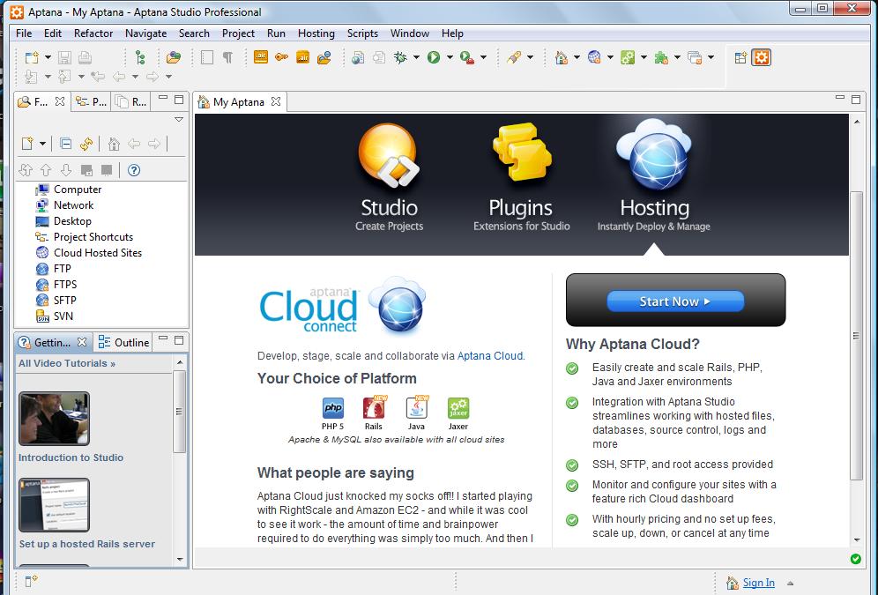Open the dropdown next to New wizard icon
878x595 pixels.
[48, 57]
